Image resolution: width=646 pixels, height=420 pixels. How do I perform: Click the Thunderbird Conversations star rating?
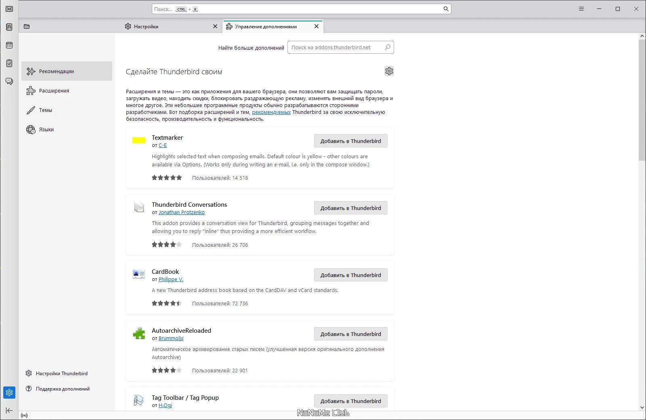167,245
